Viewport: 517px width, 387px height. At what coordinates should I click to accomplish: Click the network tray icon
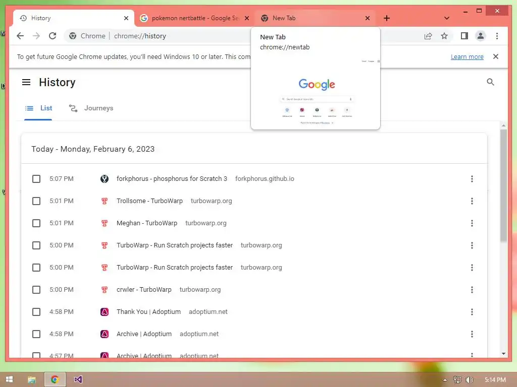coord(457,380)
